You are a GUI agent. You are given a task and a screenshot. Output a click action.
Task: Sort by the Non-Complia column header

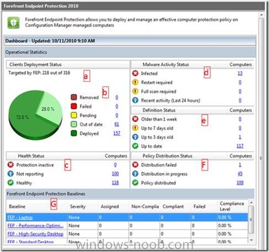(x=145, y=206)
